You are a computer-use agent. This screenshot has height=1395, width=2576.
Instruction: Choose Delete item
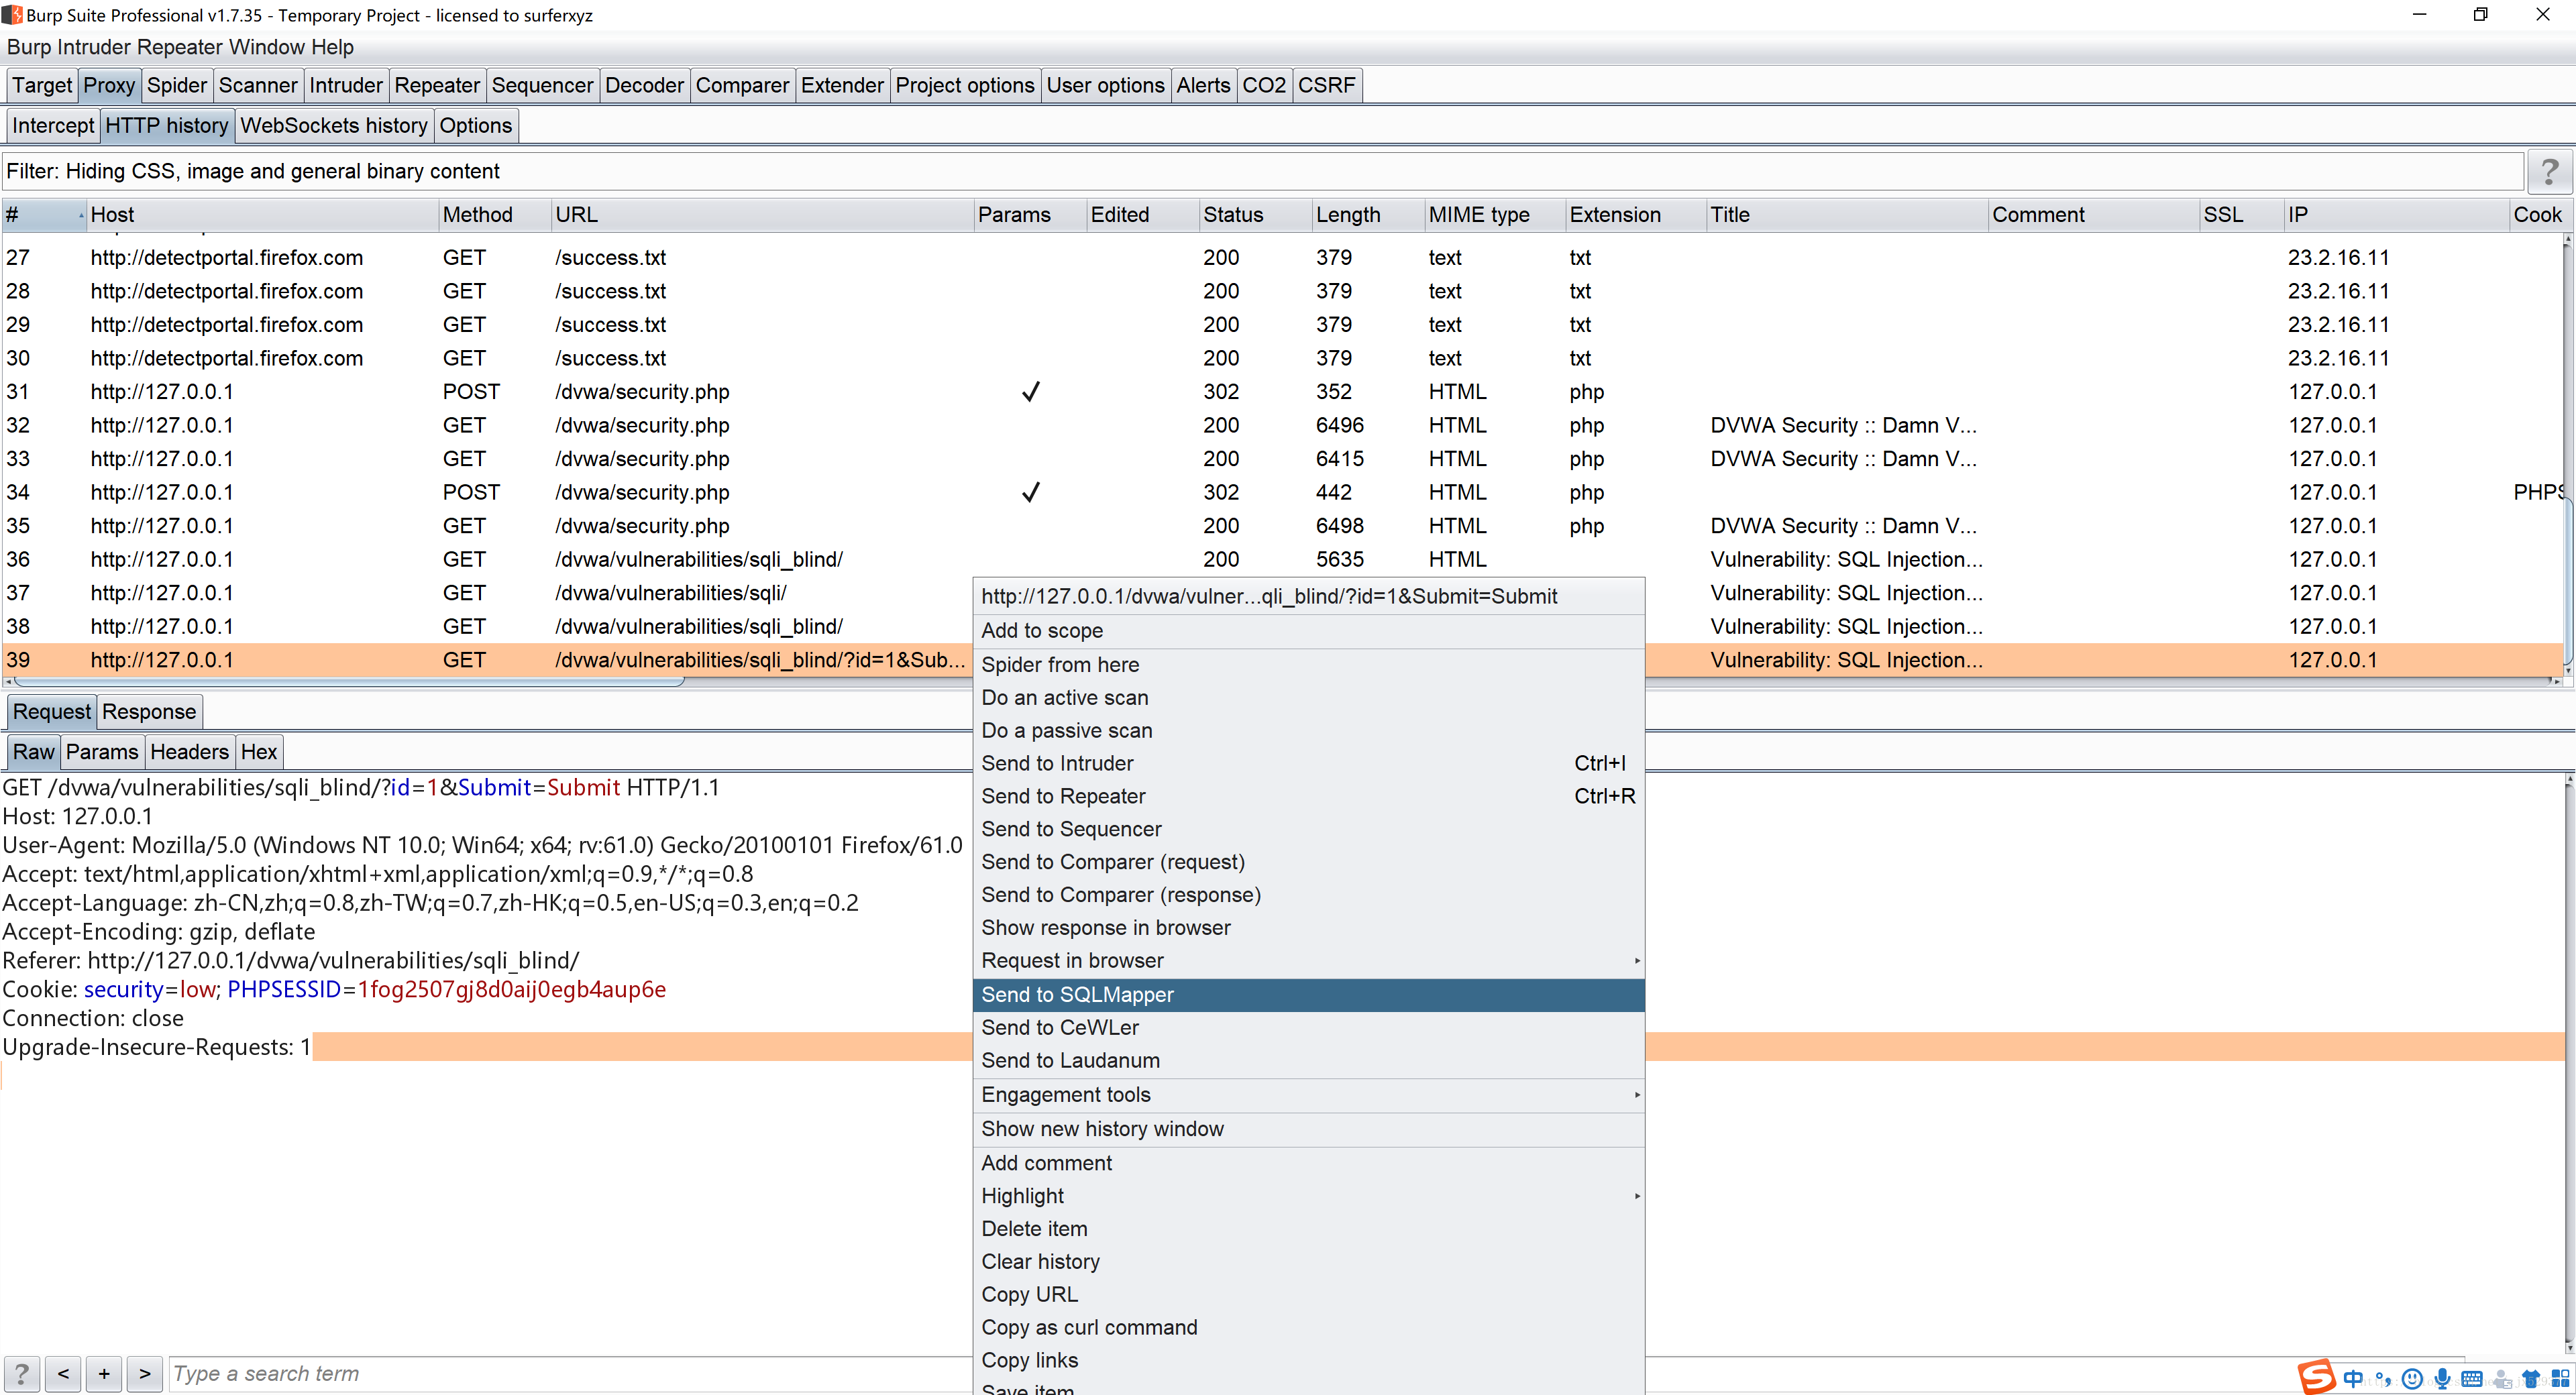(x=1308, y=1228)
